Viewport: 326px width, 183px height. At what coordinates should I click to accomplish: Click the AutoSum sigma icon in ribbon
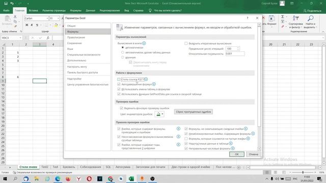(x=283, y=17)
